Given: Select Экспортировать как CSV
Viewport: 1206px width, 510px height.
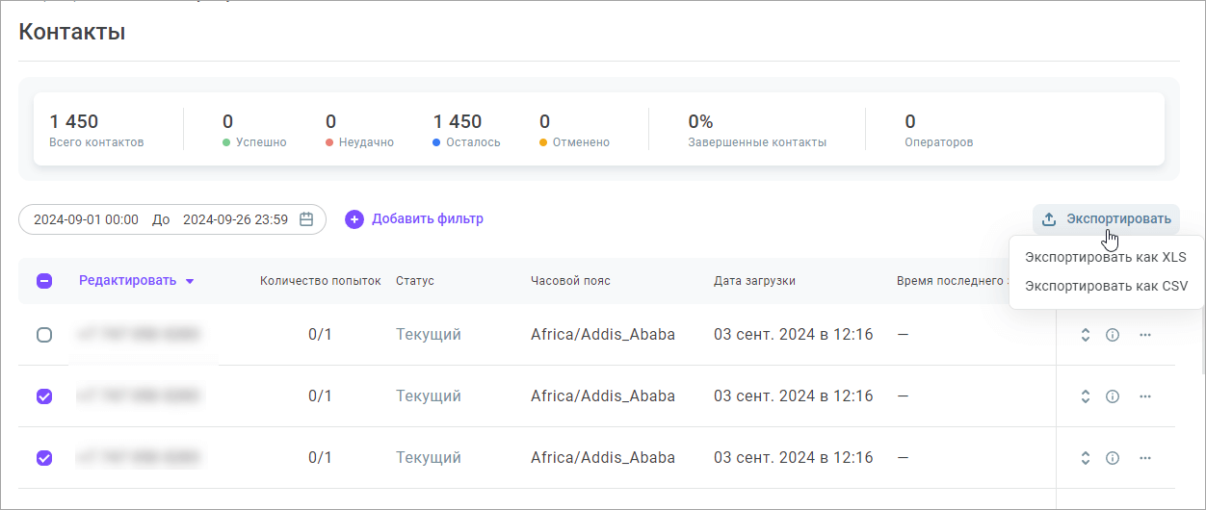Looking at the screenshot, I should [x=1107, y=286].
